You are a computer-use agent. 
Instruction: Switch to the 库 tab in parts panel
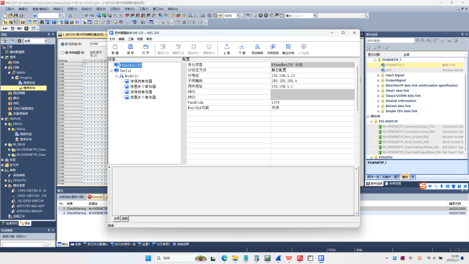[413, 177]
